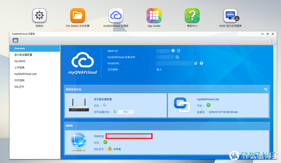Click the green status check for myQNAPcloud Link
This screenshot has width=281, height=163.
pyautogui.click(x=208, y=105)
